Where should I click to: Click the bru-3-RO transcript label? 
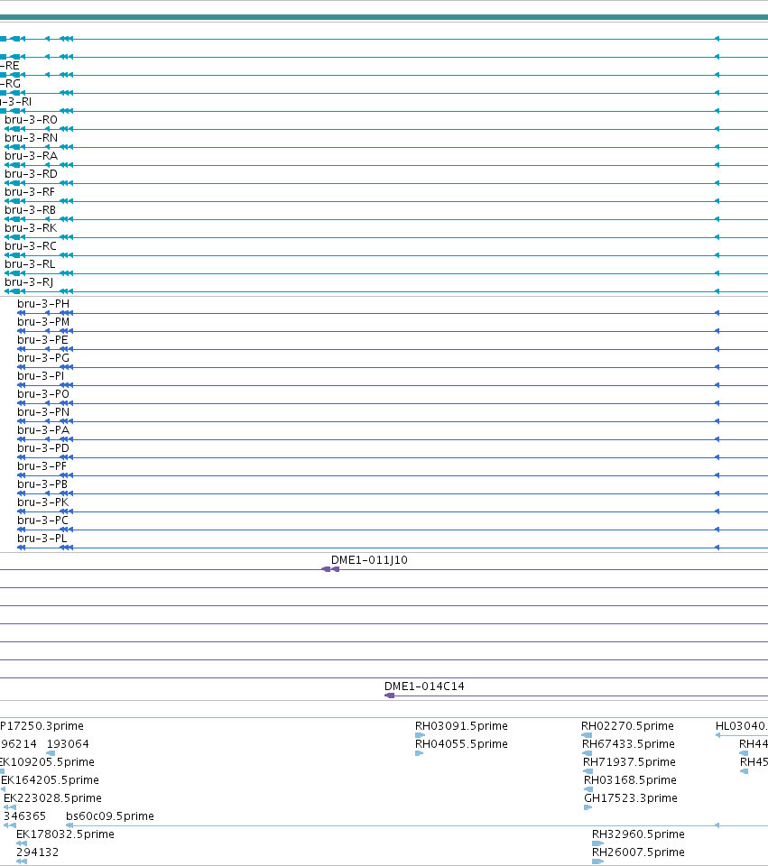coord(31,120)
